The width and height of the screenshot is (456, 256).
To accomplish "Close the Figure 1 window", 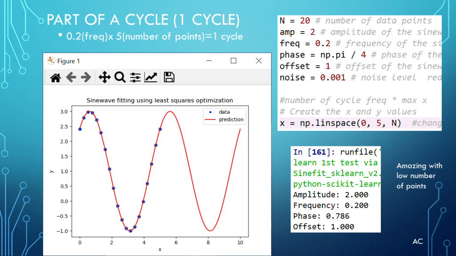I will [258, 61].
